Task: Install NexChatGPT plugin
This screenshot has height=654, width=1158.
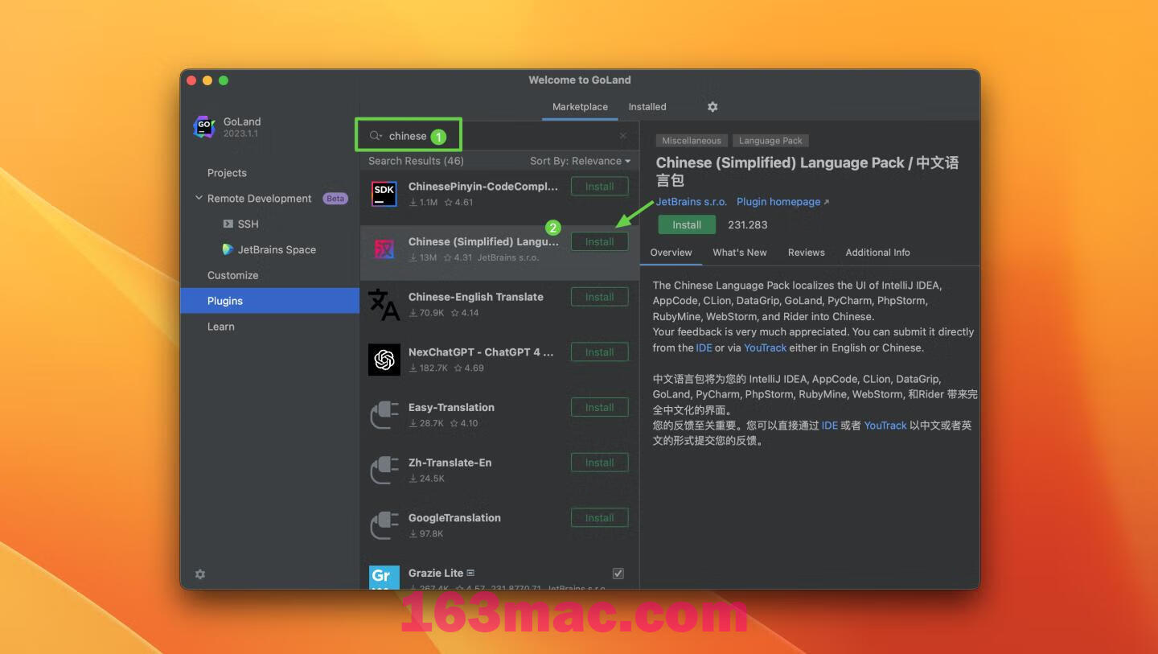Action: point(599,352)
